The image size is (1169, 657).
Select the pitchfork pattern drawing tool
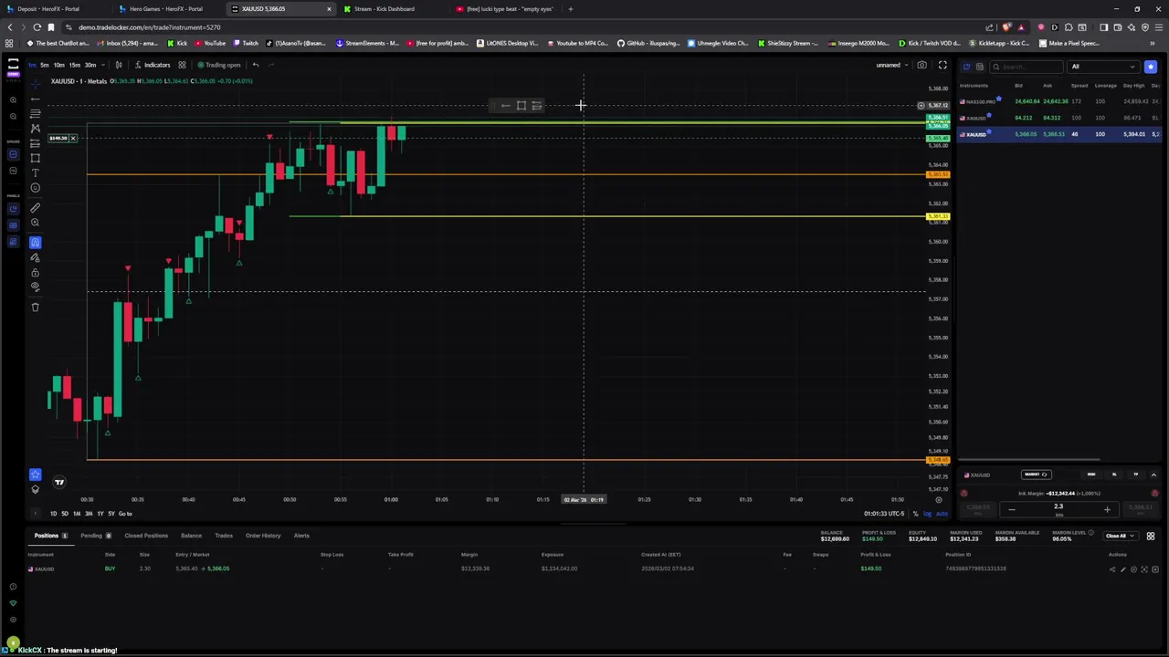pos(35,129)
